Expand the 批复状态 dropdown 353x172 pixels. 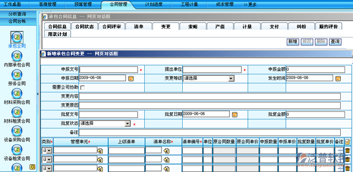pos(128,124)
